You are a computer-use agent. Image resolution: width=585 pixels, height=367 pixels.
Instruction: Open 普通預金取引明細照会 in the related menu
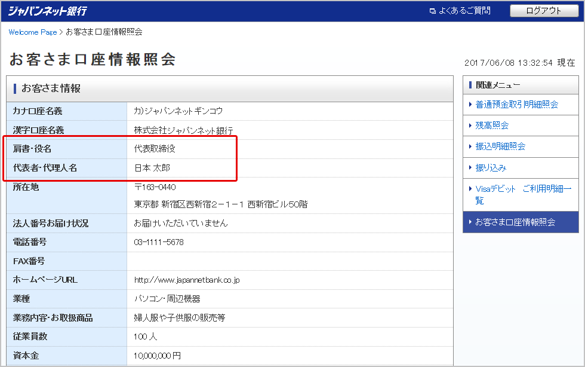(517, 105)
